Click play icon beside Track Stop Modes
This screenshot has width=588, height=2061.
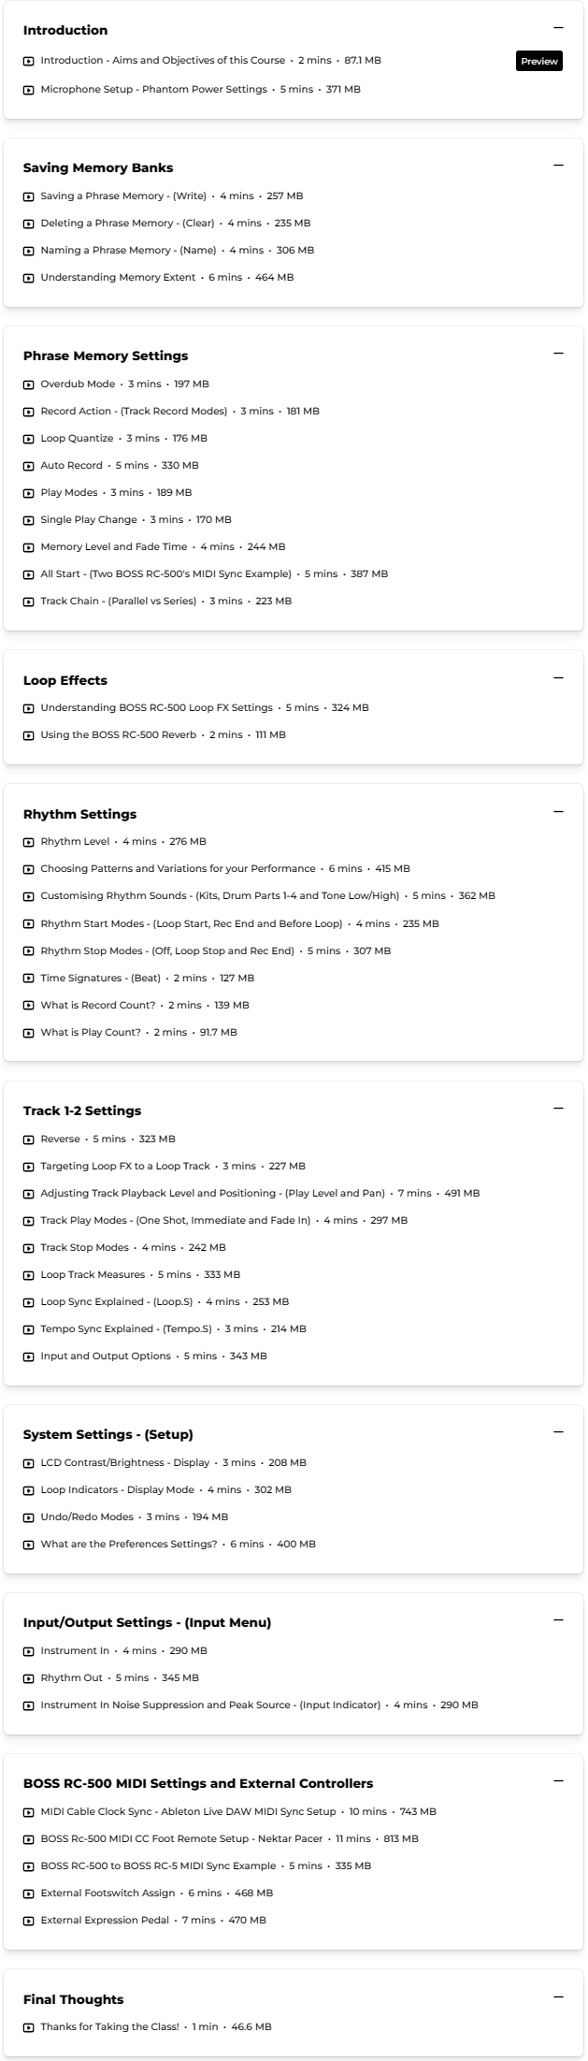coord(29,1248)
